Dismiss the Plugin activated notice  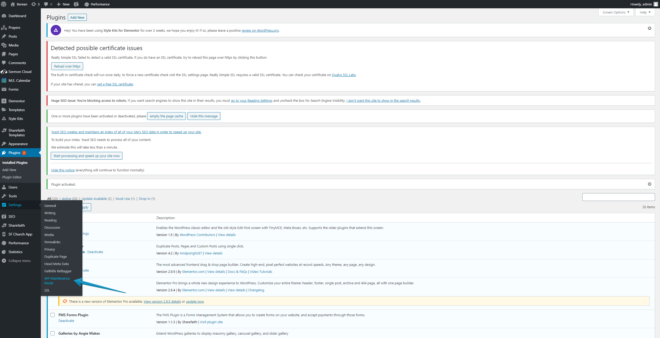coord(649,184)
